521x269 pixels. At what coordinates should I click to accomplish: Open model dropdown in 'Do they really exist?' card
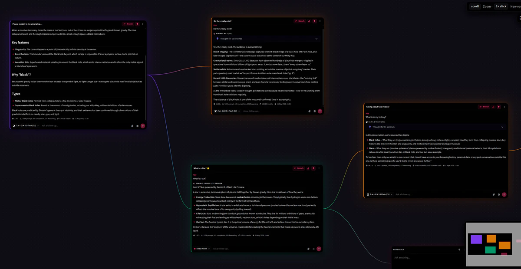pyautogui.click(x=227, y=111)
